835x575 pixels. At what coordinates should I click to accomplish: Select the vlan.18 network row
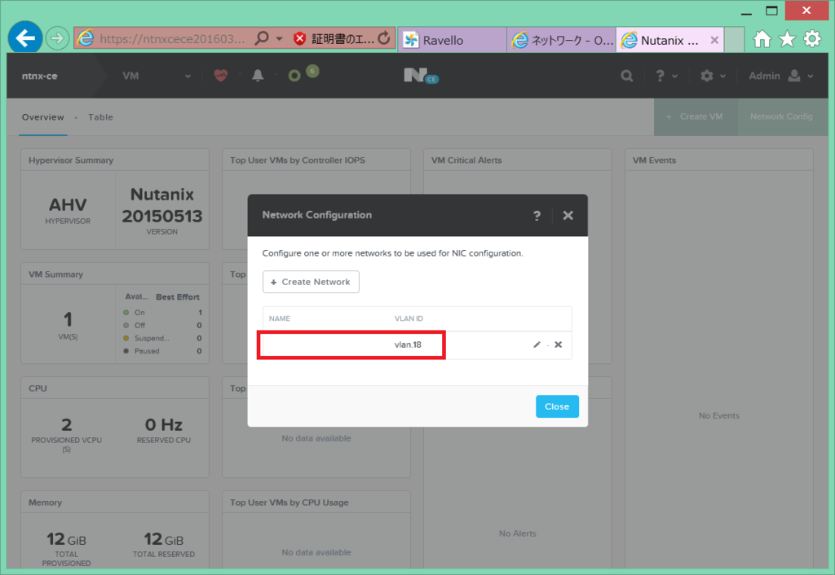[x=417, y=345]
